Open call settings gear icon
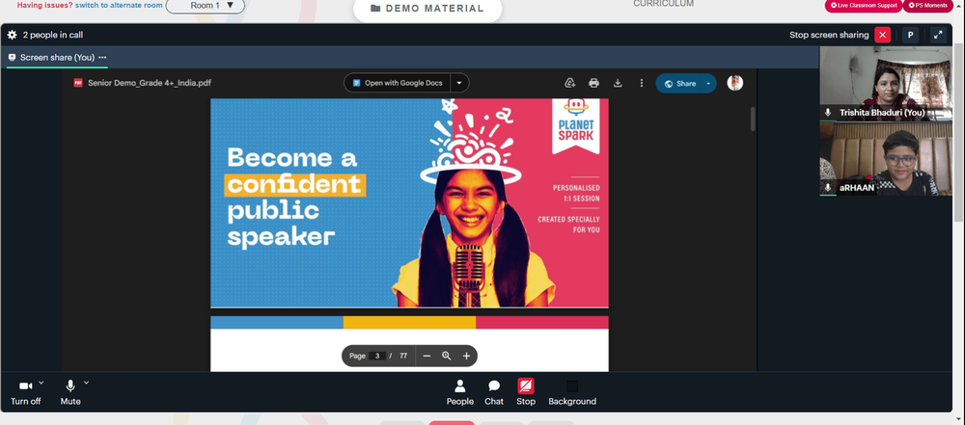This screenshot has width=965, height=425. tap(12, 35)
